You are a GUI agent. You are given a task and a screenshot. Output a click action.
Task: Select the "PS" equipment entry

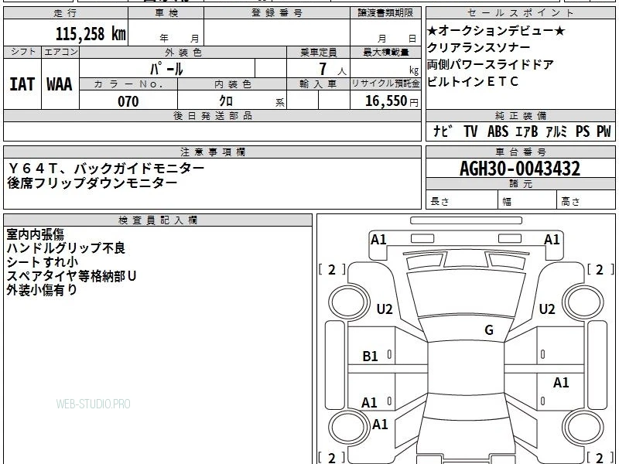583,131
